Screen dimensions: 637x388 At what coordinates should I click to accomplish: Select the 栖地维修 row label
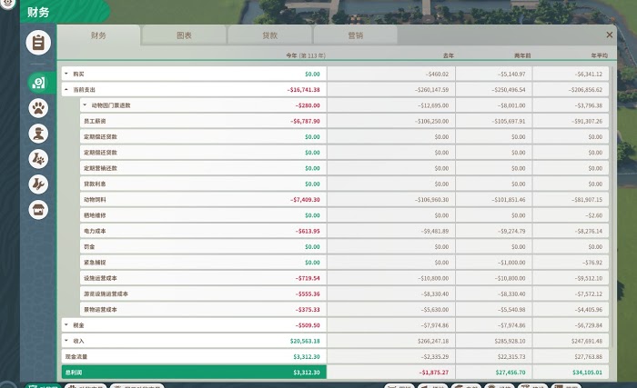pos(95,215)
